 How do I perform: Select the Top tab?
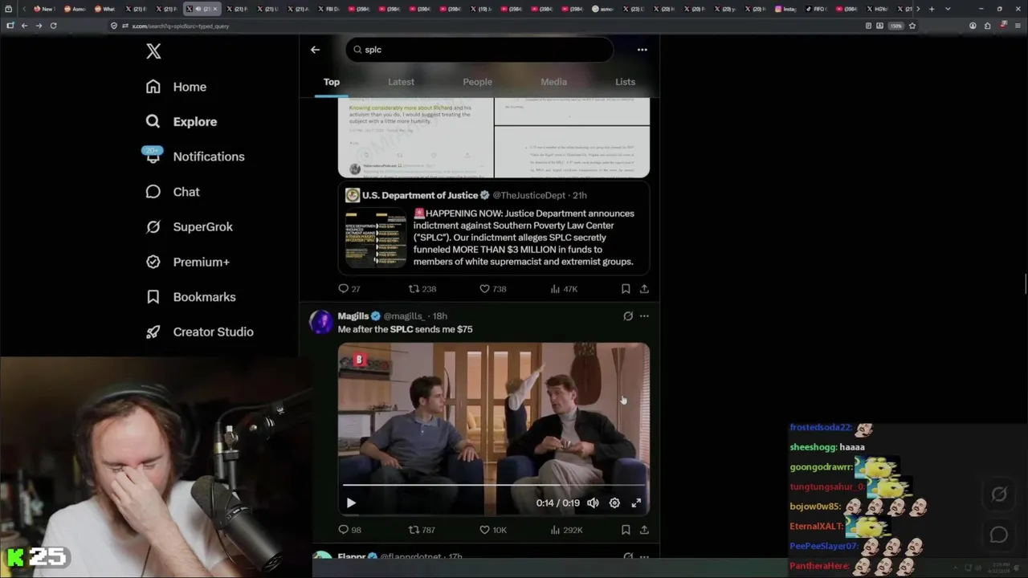(x=332, y=82)
